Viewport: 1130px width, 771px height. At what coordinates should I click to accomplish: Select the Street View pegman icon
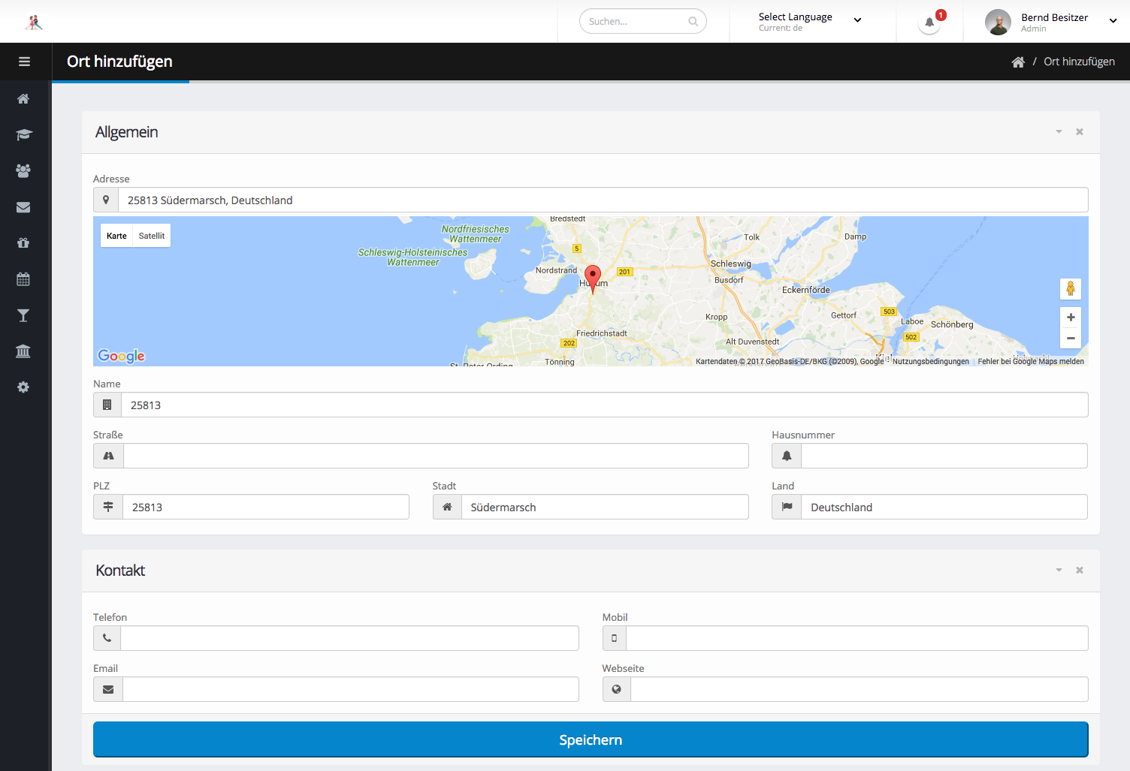[x=1071, y=288]
